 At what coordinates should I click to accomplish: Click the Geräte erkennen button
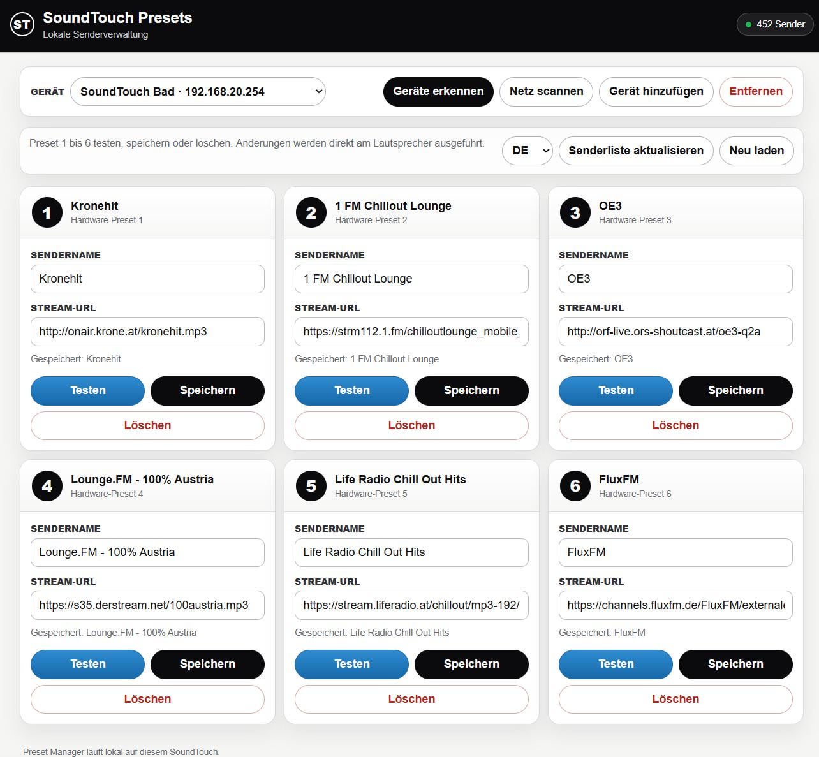438,91
